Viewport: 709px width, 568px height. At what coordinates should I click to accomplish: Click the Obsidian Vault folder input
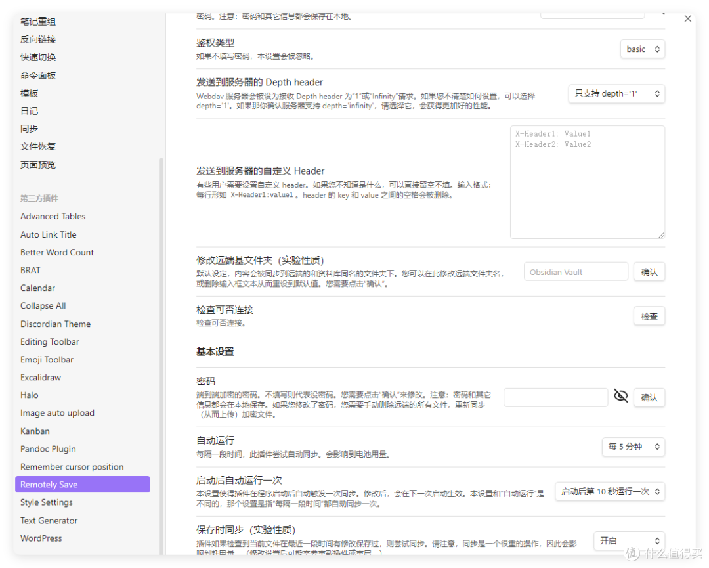tap(576, 272)
